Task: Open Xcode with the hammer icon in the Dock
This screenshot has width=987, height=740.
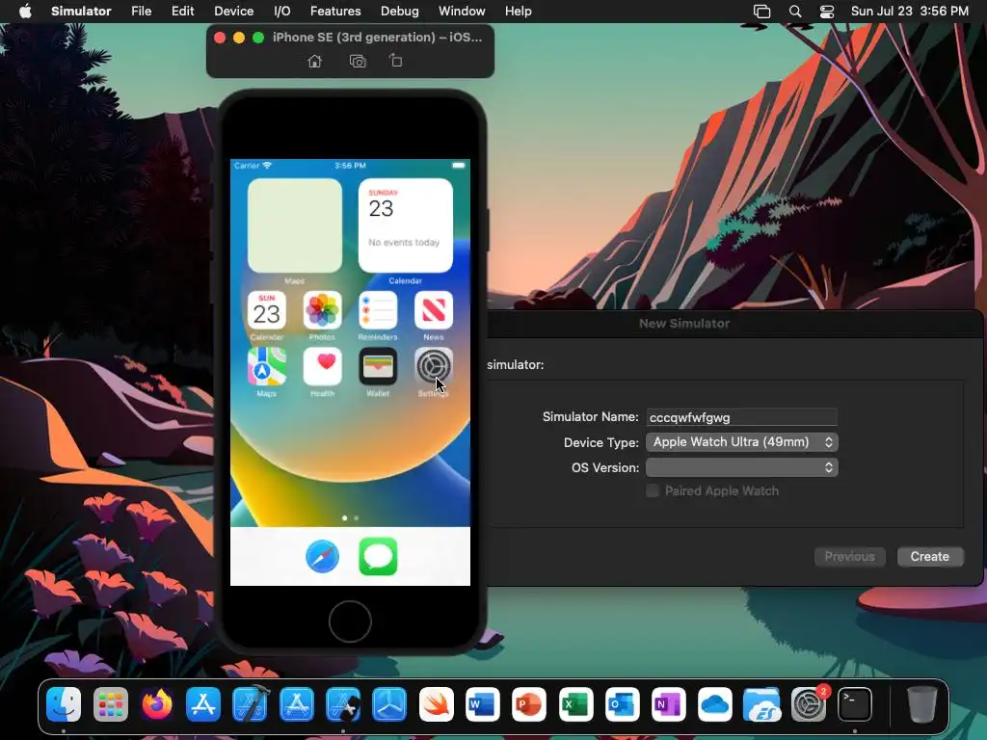Action: tap(250, 704)
